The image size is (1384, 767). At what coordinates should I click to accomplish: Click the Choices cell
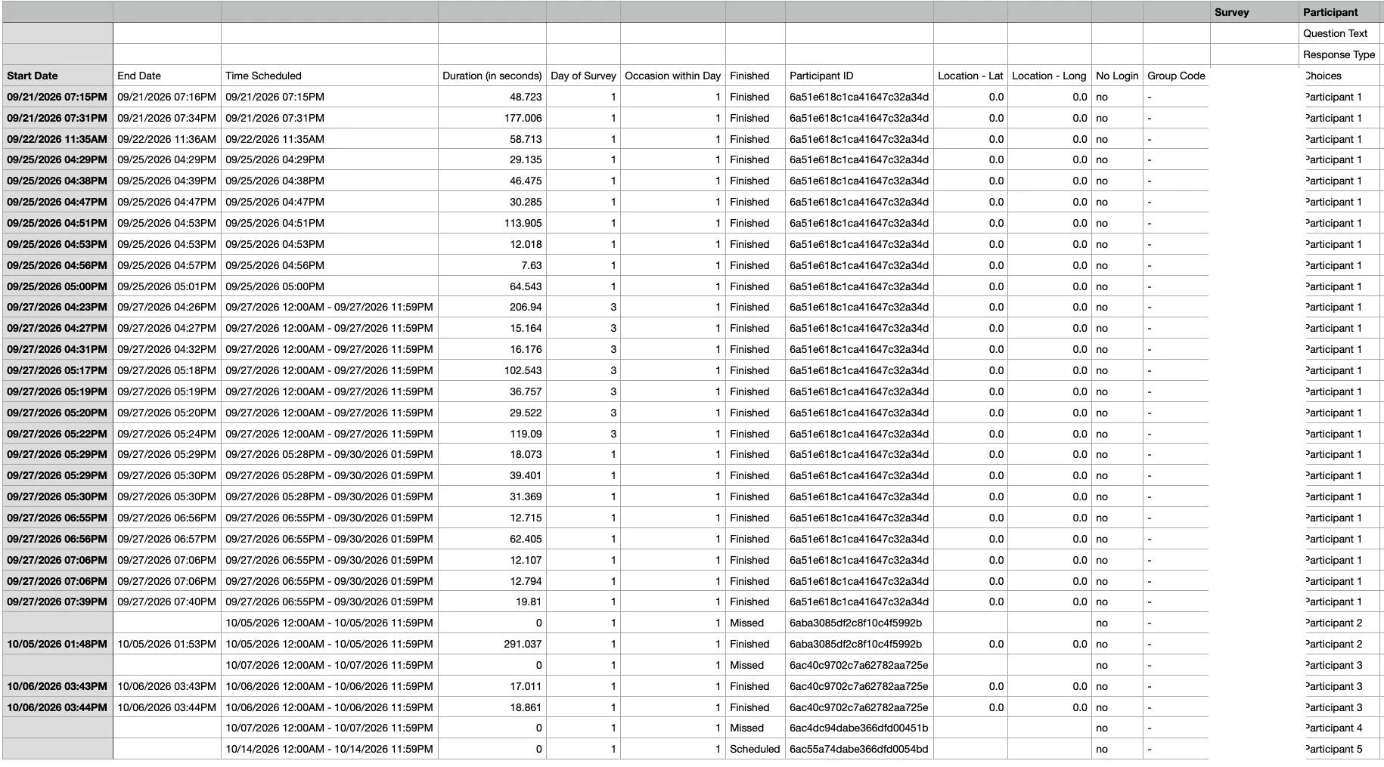1339,76
